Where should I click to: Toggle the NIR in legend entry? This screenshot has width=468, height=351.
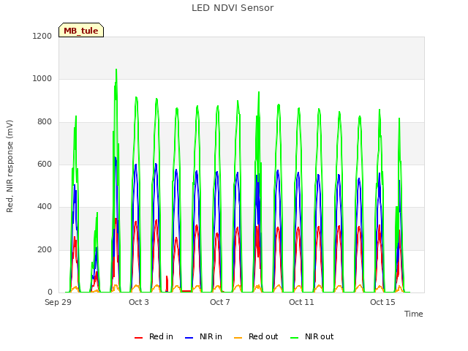click(x=203, y=336)
